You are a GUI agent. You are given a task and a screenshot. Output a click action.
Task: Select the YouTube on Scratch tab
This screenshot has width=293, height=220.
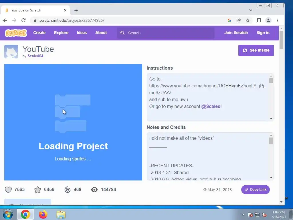[35, 10]
